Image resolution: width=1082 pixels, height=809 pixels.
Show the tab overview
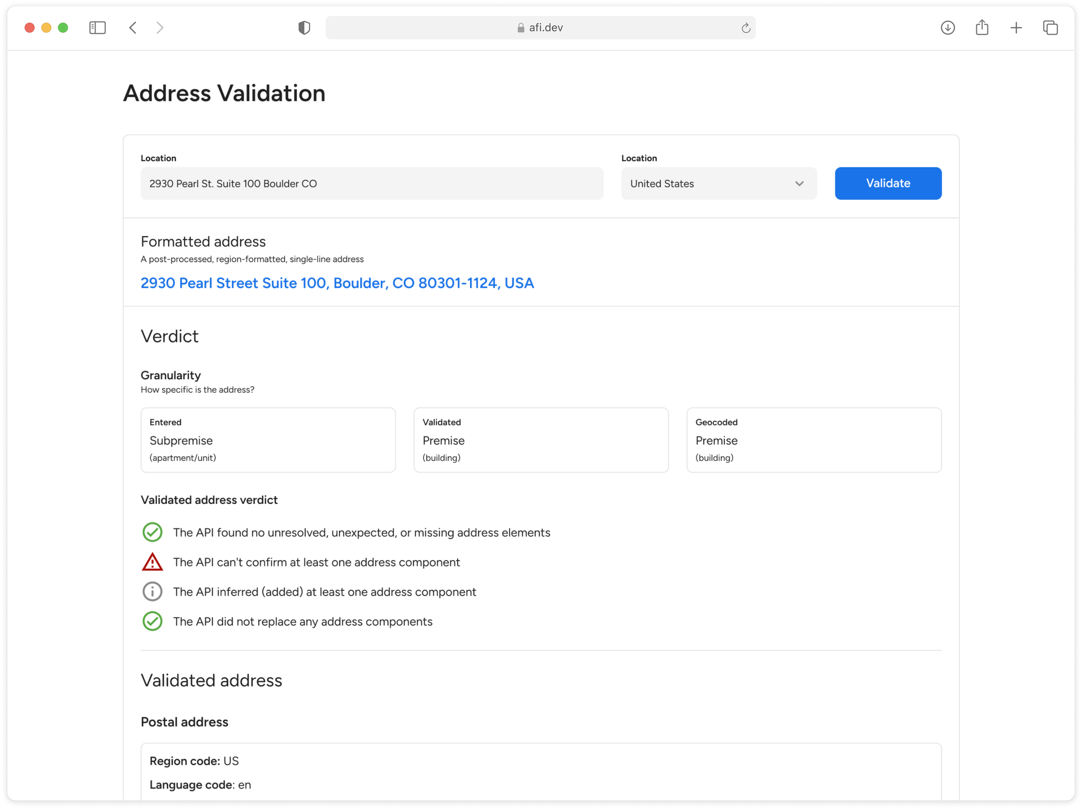pyautogui.click(x=1050, y=28)
